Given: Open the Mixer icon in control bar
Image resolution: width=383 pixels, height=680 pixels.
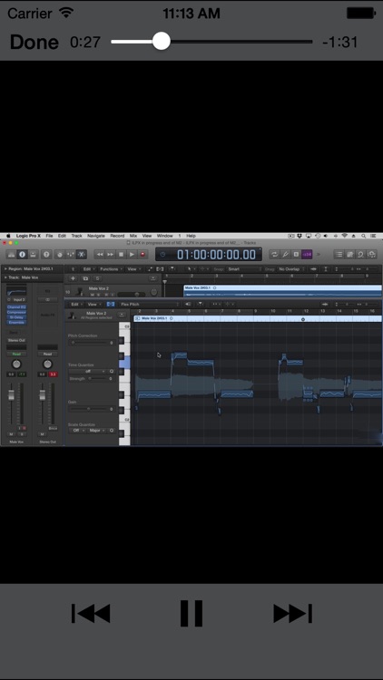Looking at the screenshot, I should pyautogui.click(x=71, y=255).
